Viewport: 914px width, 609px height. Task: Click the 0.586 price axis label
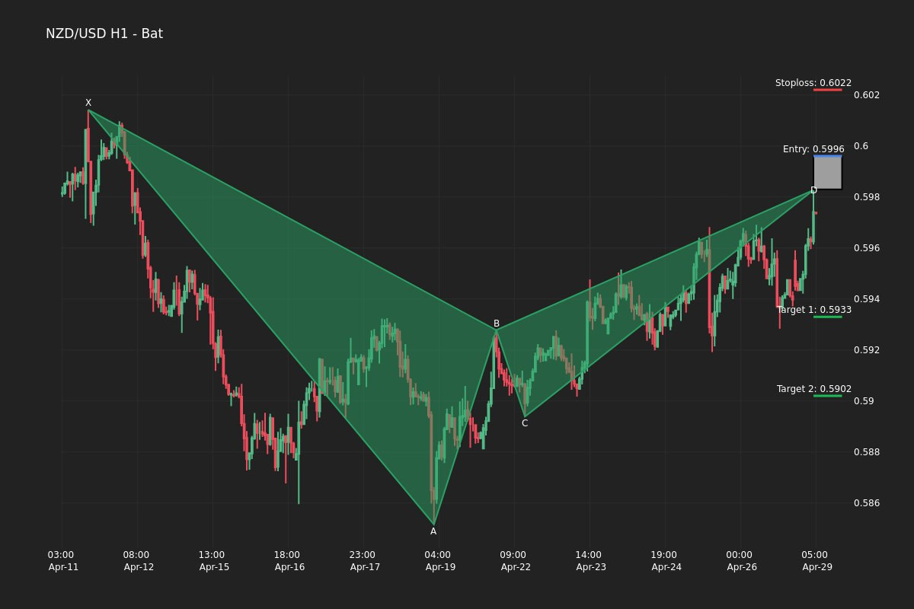867,503
